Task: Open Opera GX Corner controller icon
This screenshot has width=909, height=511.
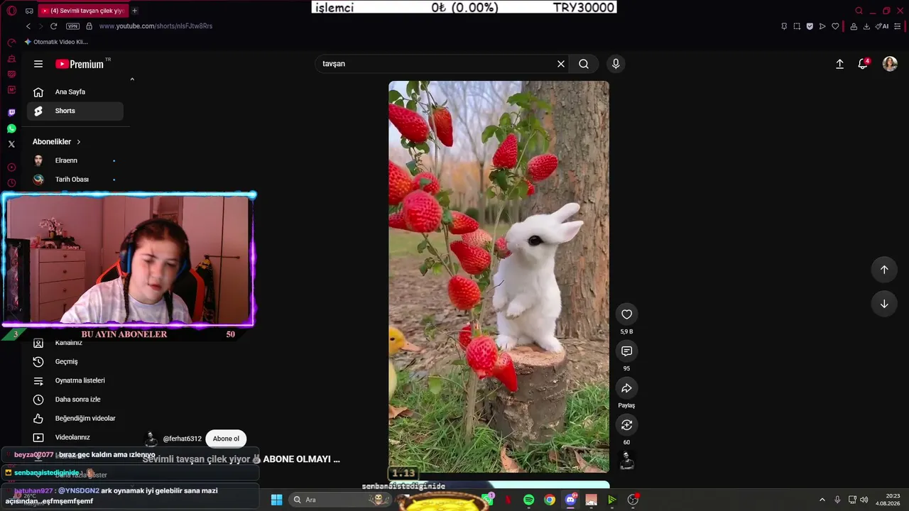Action: coord(29,11)
